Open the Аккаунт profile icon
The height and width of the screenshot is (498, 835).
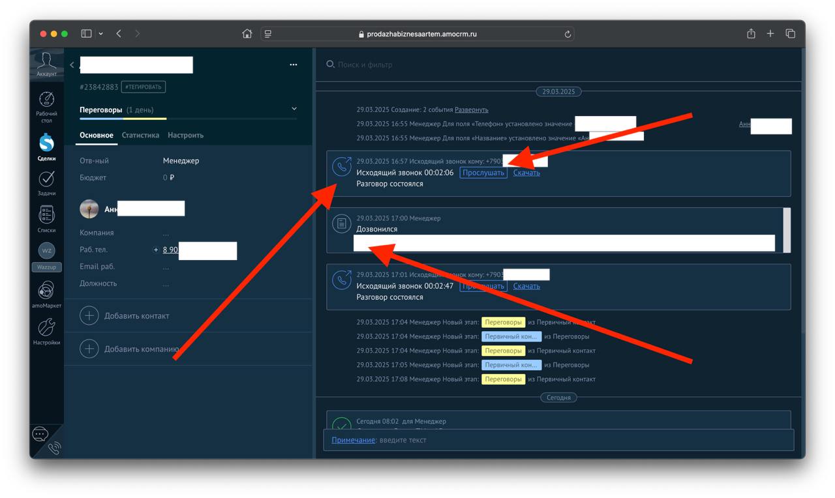(x=46, y=65)
